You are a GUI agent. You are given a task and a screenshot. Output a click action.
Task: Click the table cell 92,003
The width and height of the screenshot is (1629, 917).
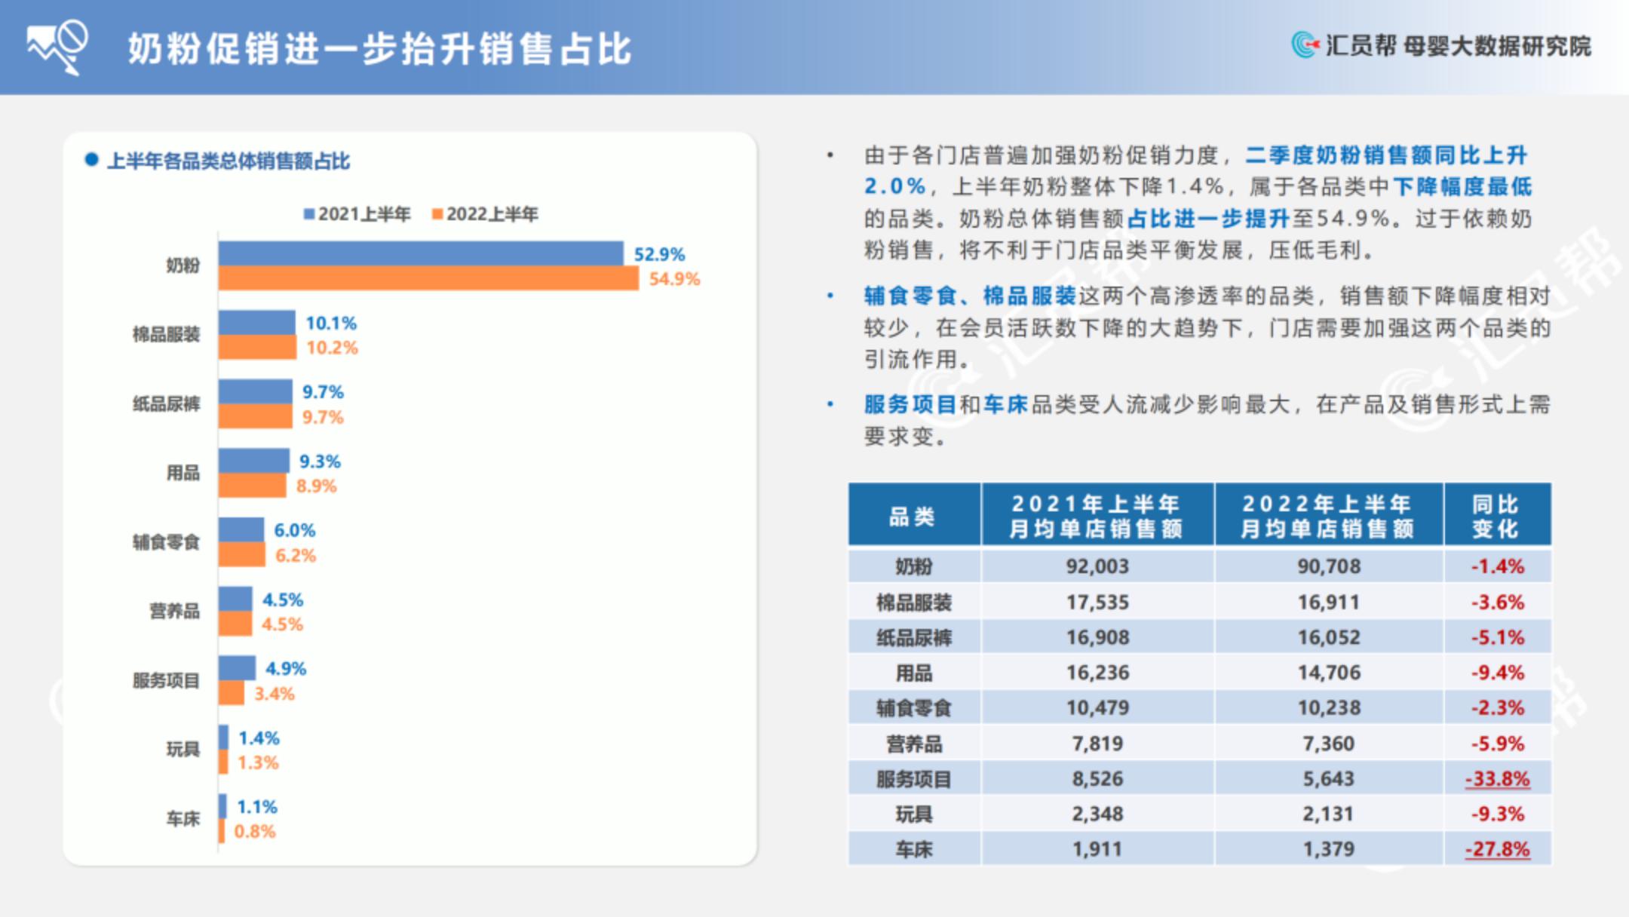click(x=1097, y=566)
